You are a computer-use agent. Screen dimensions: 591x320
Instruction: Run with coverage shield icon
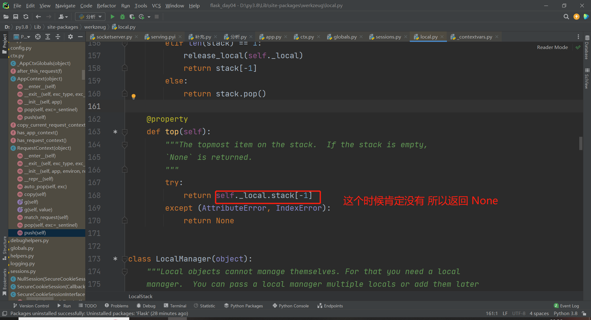point(132,17)
